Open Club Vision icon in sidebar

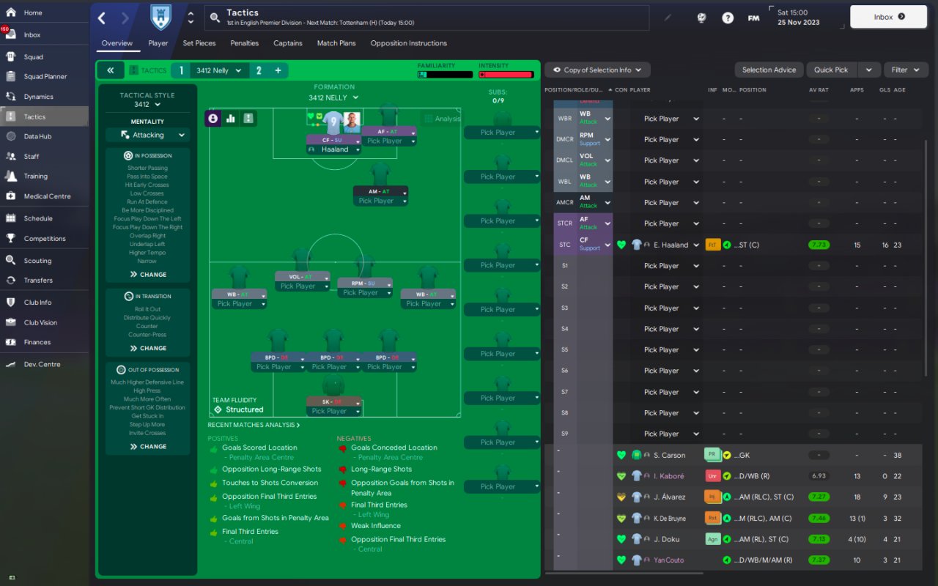coord(10,322)
